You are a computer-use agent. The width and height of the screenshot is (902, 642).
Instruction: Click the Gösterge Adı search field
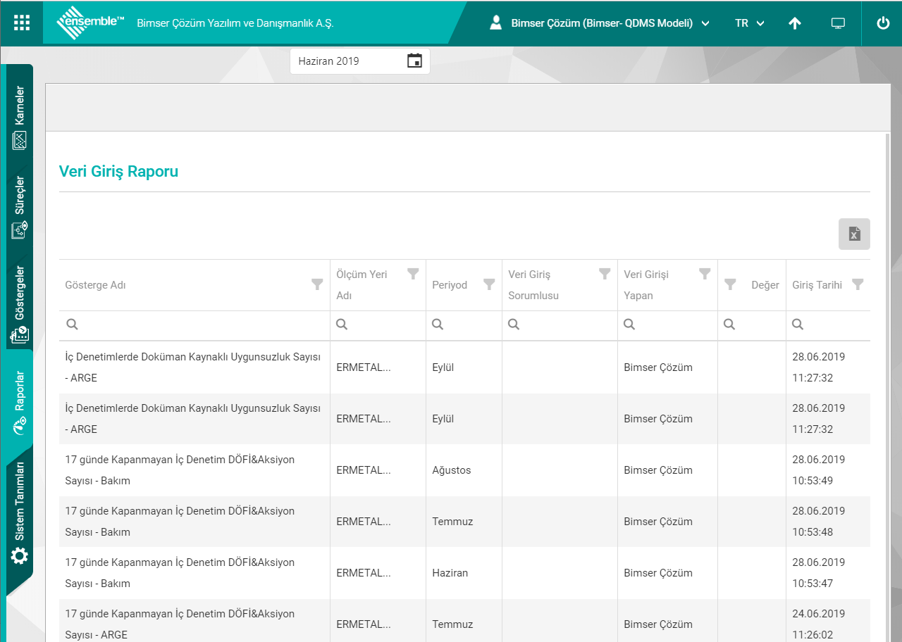[x=197, y=325]
